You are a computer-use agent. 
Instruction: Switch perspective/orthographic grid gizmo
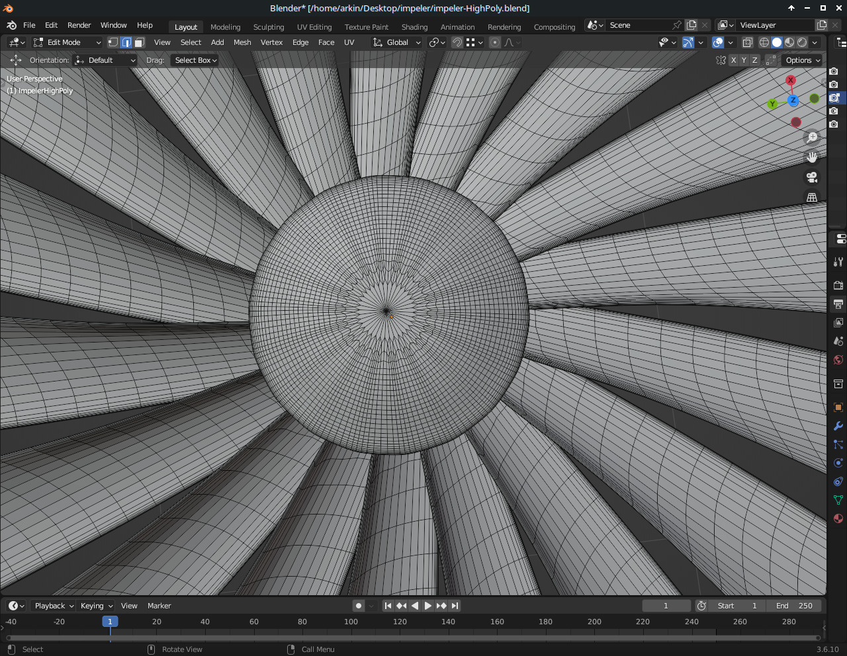tap(812, 197)
